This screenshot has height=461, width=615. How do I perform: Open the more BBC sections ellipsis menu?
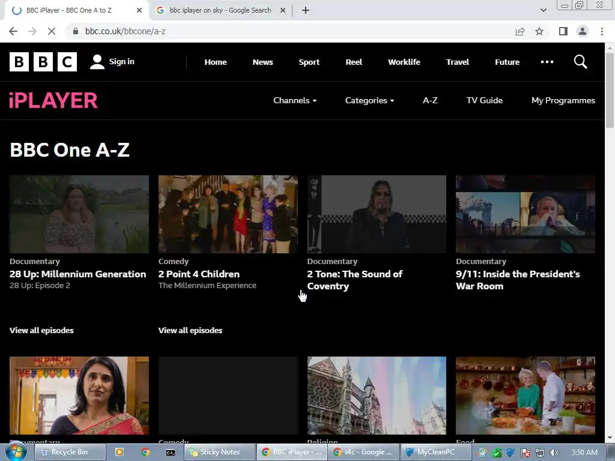point(547,62)
